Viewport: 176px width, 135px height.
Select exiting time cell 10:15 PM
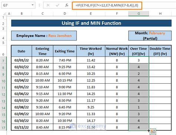point(65,80)
